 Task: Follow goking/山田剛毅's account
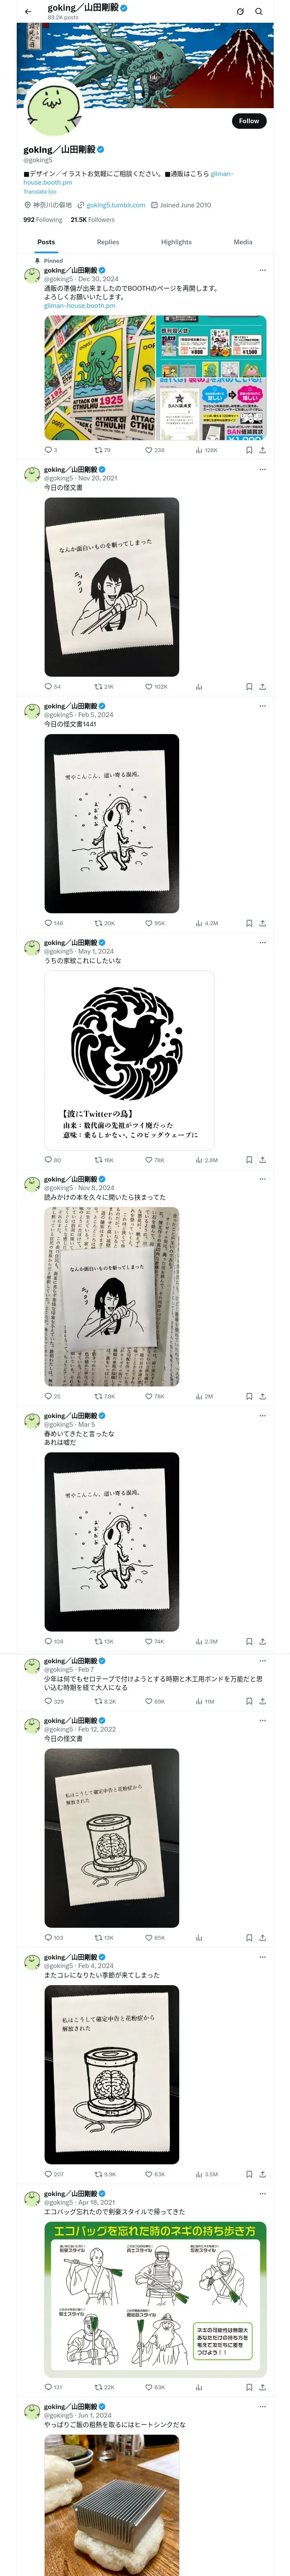[x=249, y=121]
